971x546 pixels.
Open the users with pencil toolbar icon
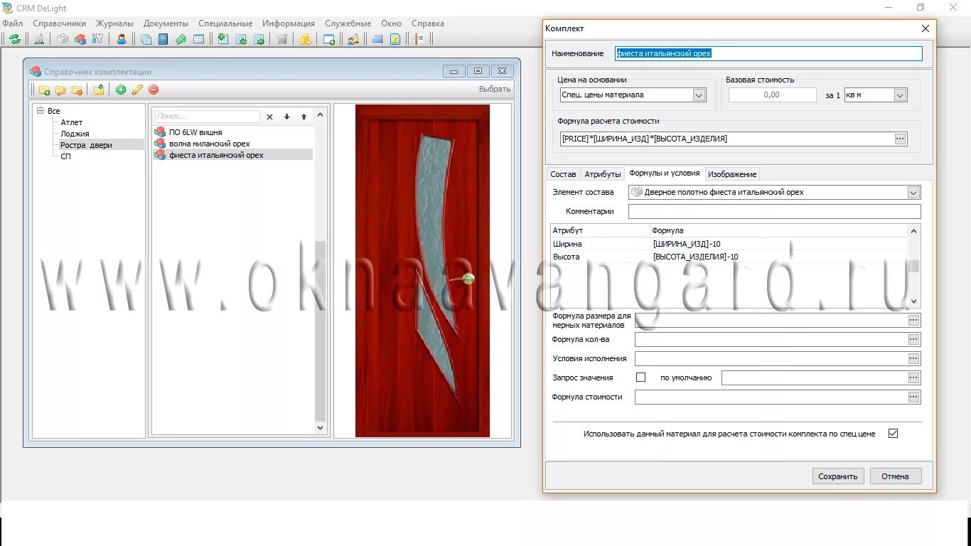[x=353, y=39]
